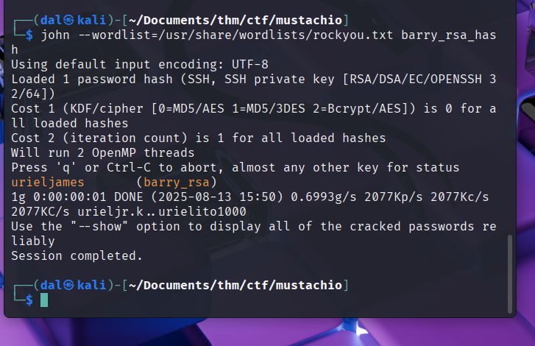The width and height of the screenshot is (535, 346).
Task: Click the dollar sign on the last prompt line
Action: coord(29,300)
